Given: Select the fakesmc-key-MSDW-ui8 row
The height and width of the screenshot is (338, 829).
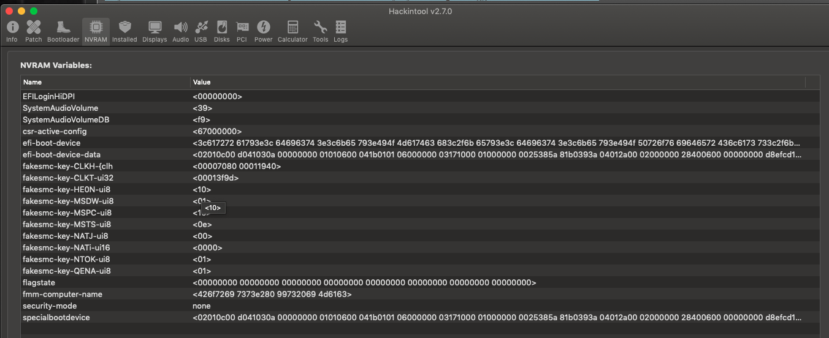Looking at the screenshot, I should (x=420, y=201).
